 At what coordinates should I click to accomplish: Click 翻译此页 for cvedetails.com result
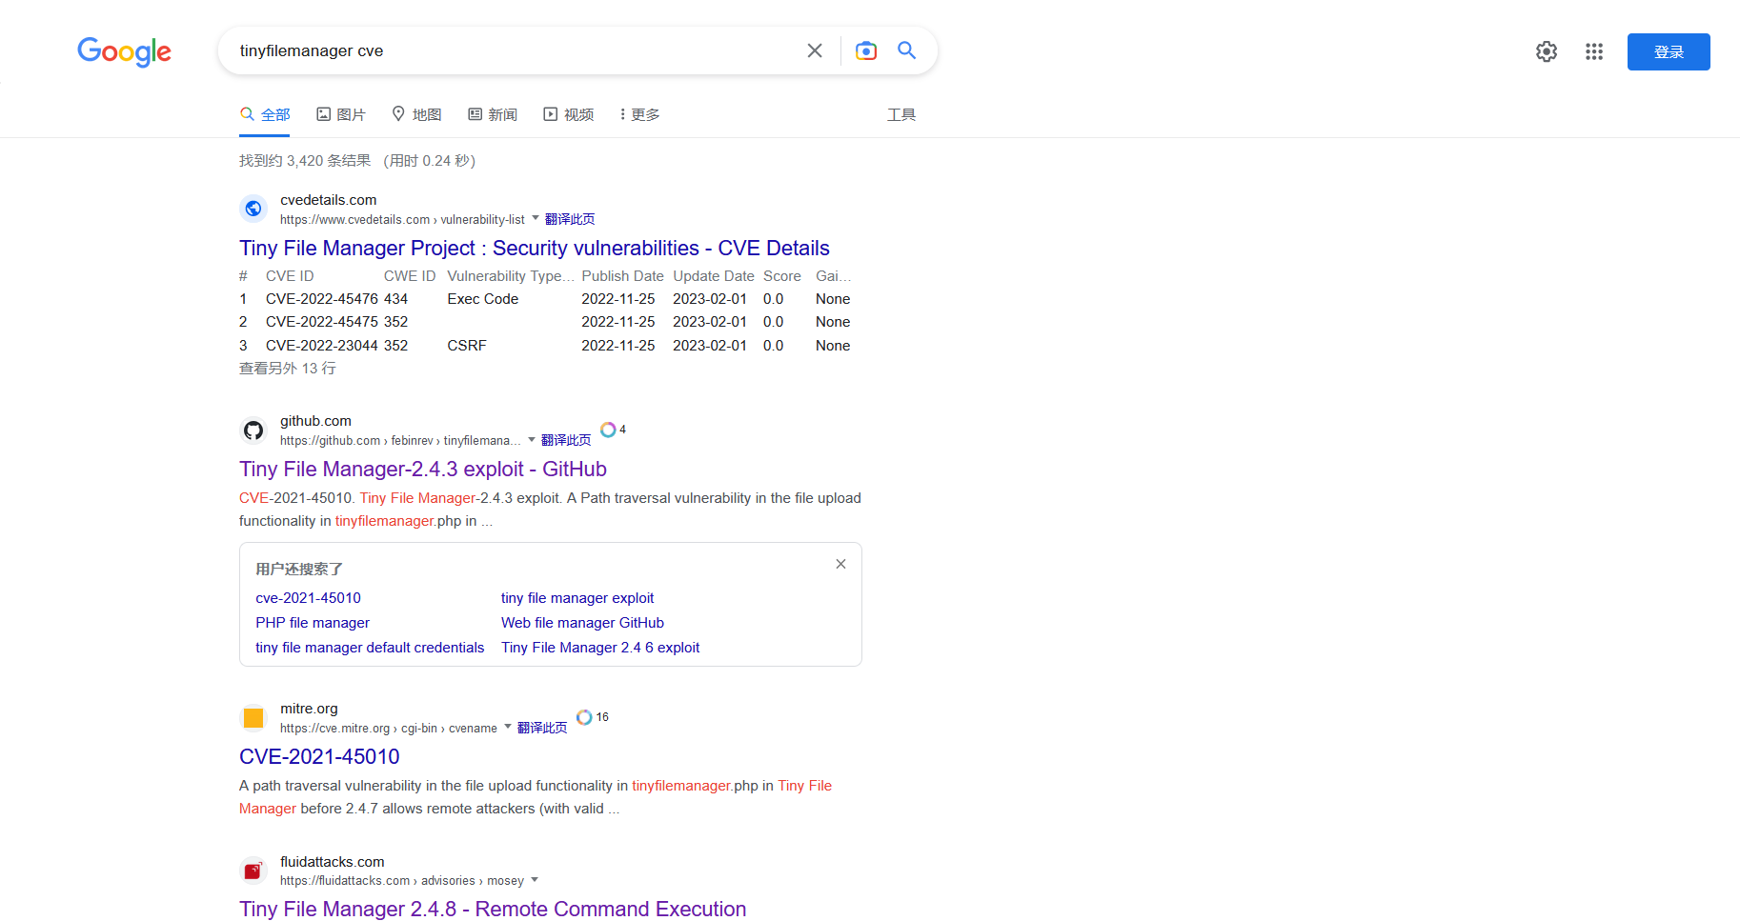(x=570, y=219)
